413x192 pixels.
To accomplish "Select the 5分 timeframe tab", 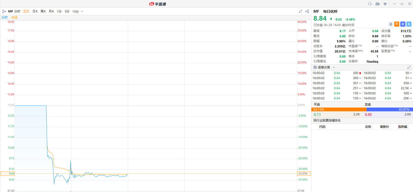I will [x=67, y=11].
